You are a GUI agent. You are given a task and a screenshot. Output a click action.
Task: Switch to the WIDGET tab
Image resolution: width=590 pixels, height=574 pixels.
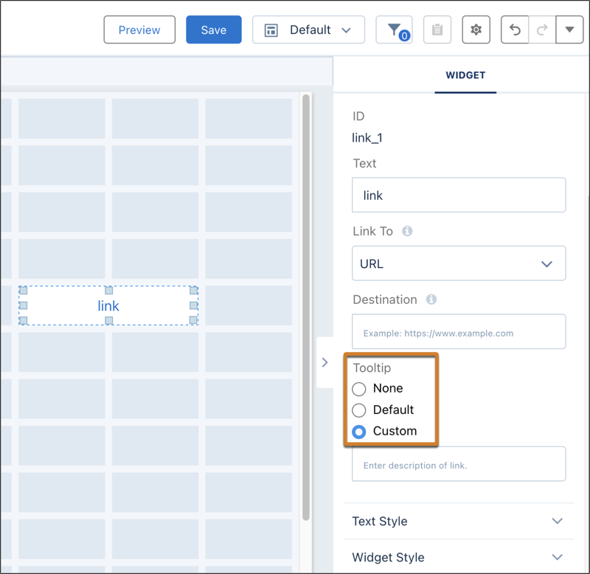[x=465, y=75]
